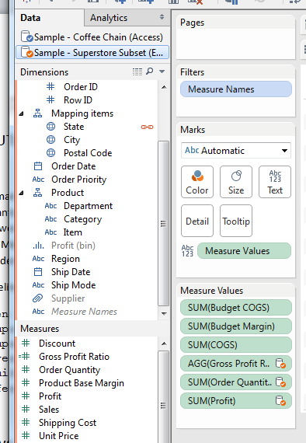This screenshot has width=306, height=443.
Task: Click the Size marks card button
Action: click(236, 182)
